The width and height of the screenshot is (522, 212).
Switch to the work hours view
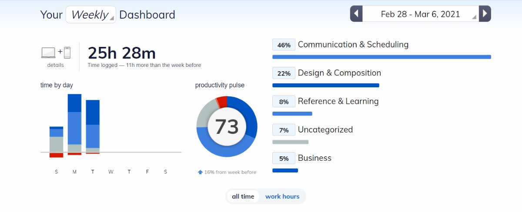(282, 196)
